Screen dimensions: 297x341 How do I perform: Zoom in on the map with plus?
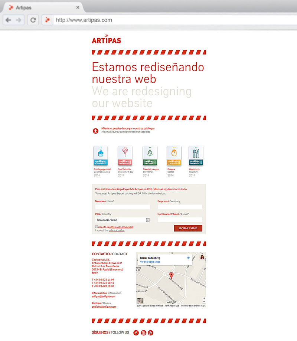204,298
